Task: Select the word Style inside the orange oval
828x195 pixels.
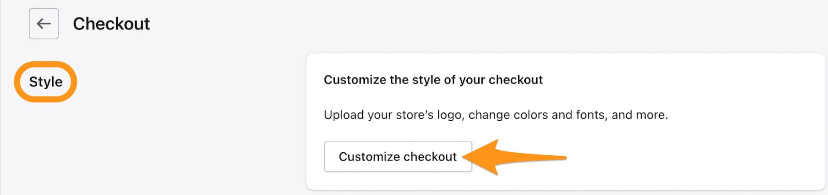Action: coord(46,82)
